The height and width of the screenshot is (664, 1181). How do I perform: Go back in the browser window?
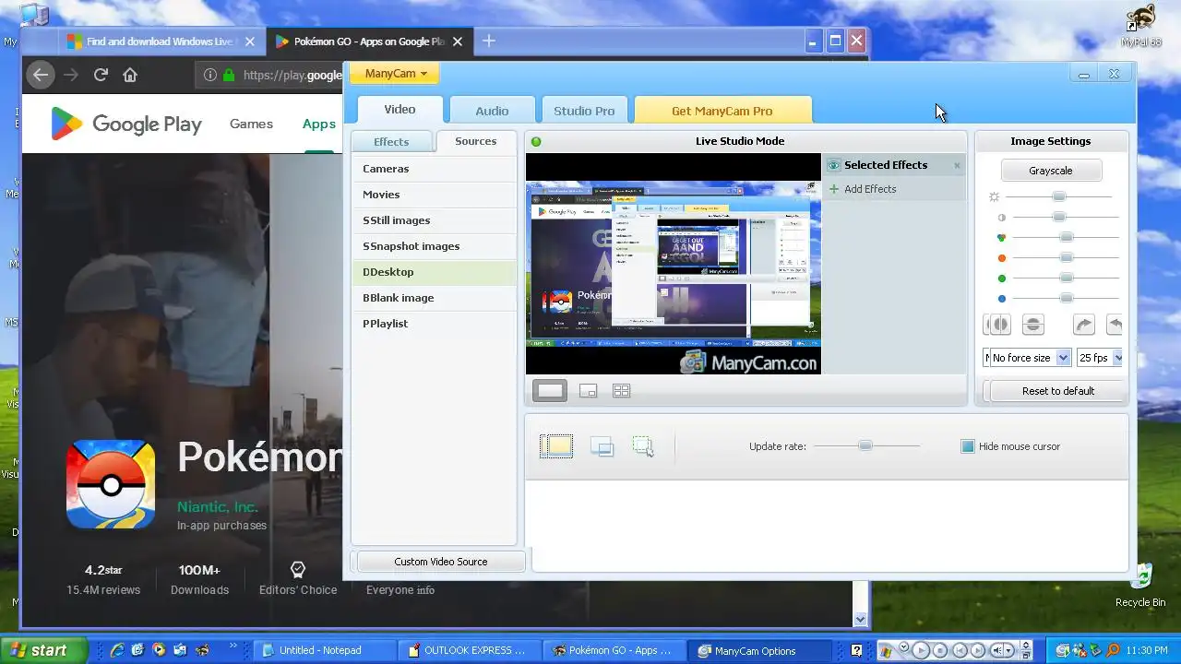pyautogui.click(x=40, y=75)
